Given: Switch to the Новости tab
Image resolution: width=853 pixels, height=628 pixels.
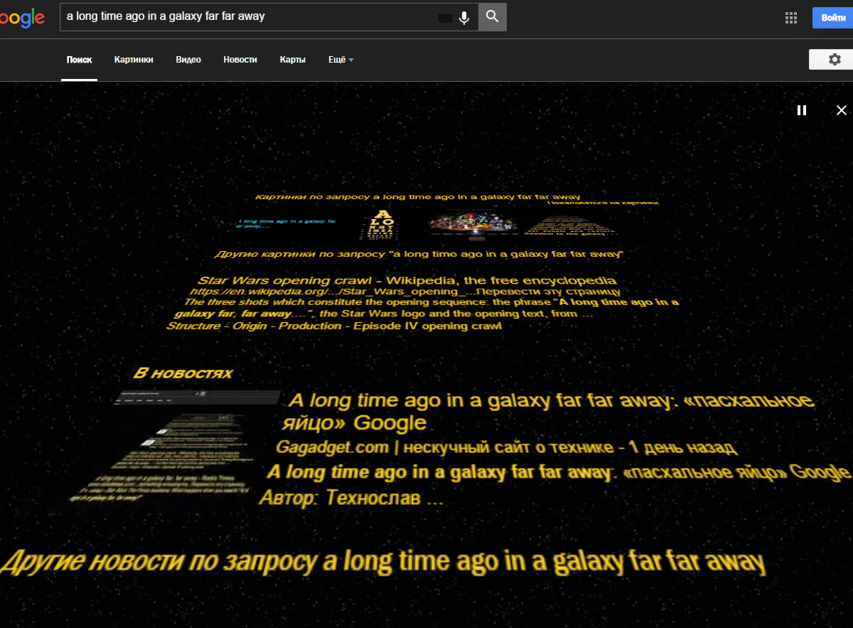Looking at the screenshot, I should point(240,60).
